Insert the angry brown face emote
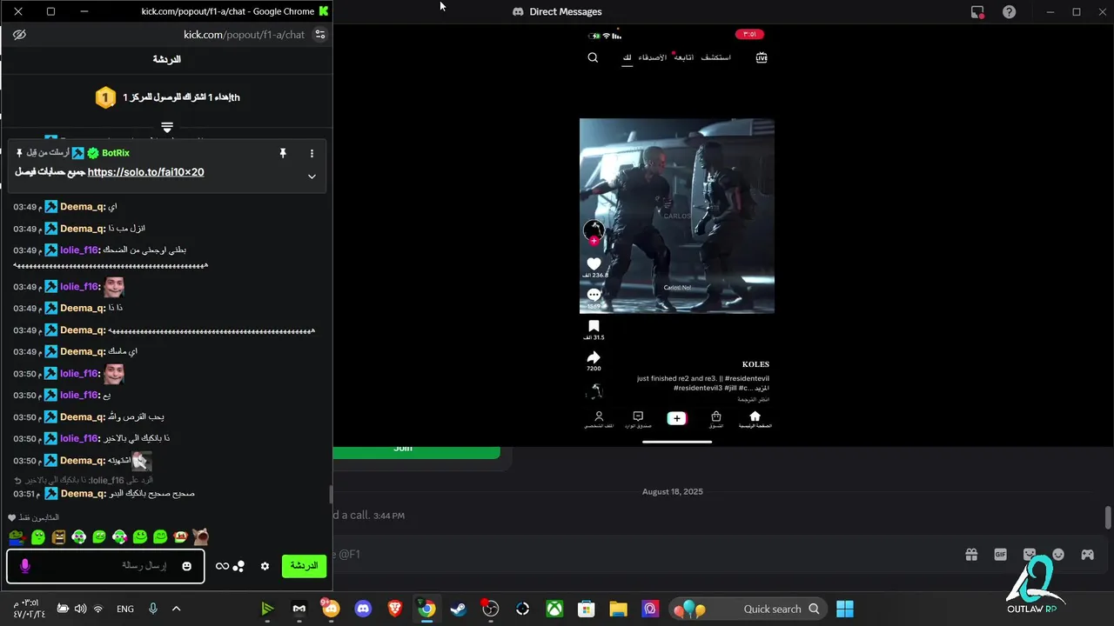 (x=58, y=537)
